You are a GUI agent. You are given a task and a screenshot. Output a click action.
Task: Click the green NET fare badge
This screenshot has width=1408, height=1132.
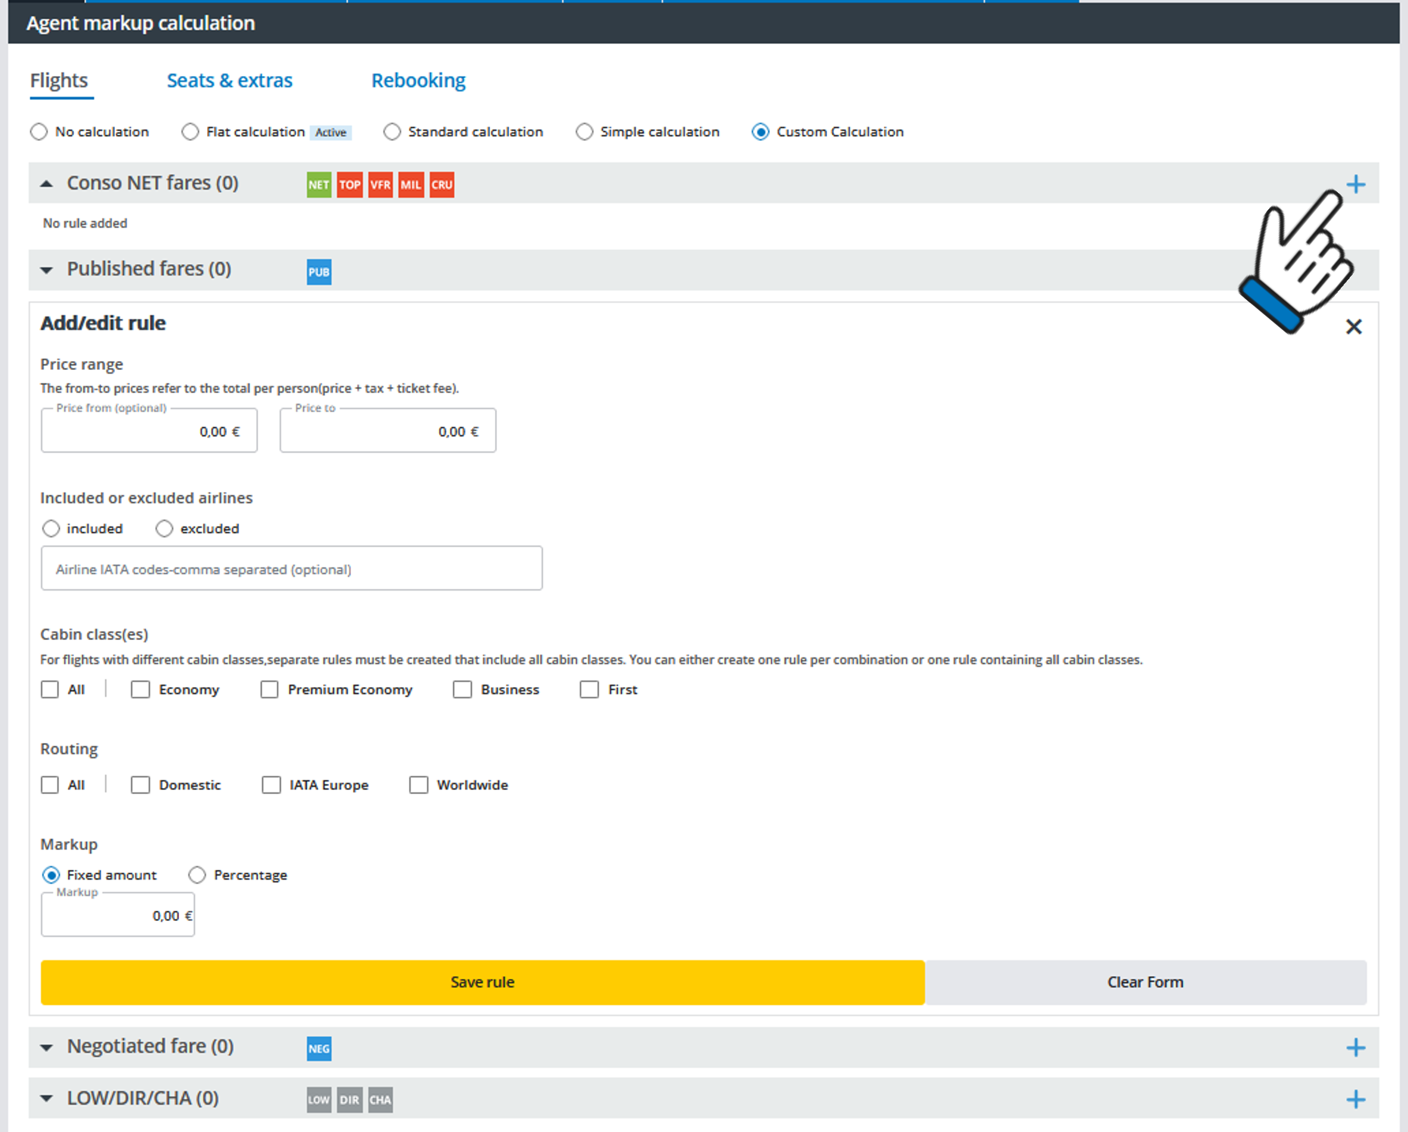319,185
